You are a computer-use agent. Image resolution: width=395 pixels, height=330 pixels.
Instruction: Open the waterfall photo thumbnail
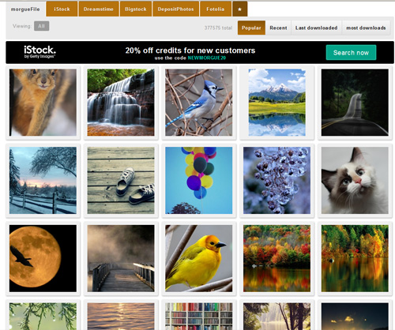[x=121, y=103]
